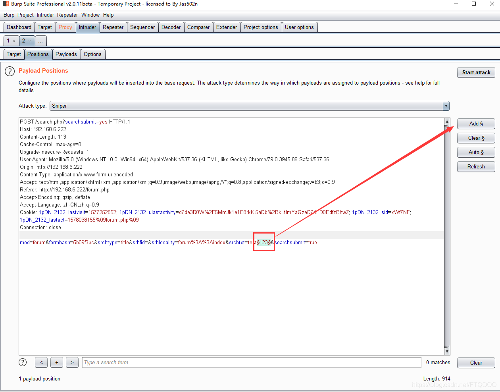The height and width of the screenshot is (392, 500).
Task: Click the Cache-Control: max-age=0 header
Action: [50, 145]
